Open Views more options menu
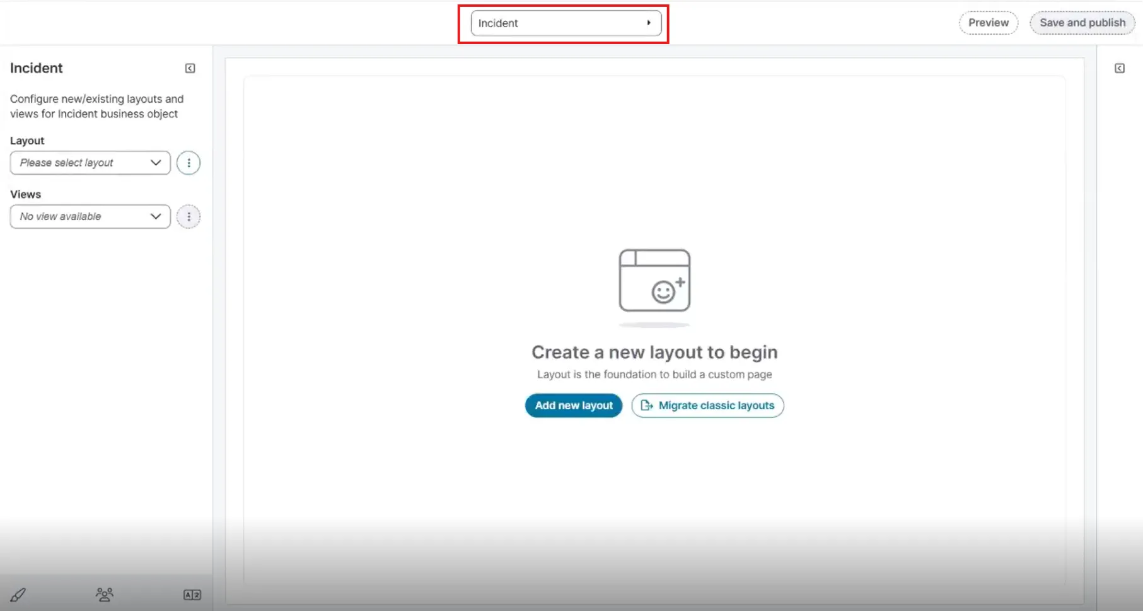The width and height of the screenshot is (1143, 611). tap(189, 216)
